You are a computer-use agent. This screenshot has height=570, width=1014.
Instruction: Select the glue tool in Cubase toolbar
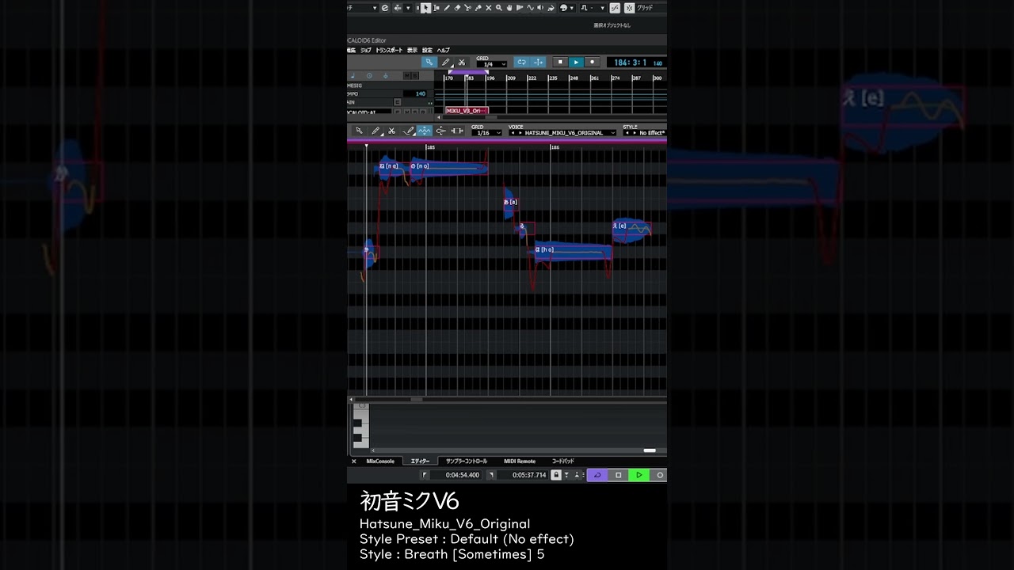click(x=478, y=8)
